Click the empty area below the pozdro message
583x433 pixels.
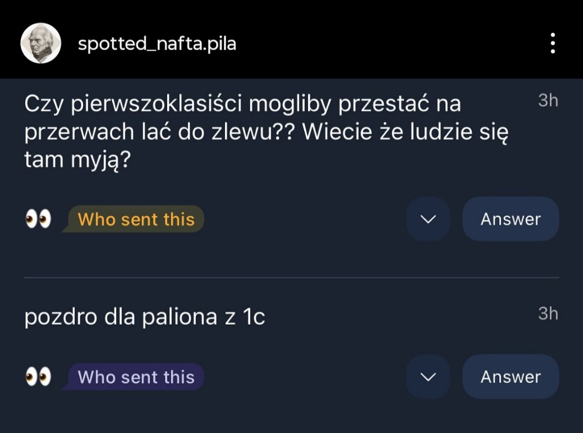tap(291, 415)
